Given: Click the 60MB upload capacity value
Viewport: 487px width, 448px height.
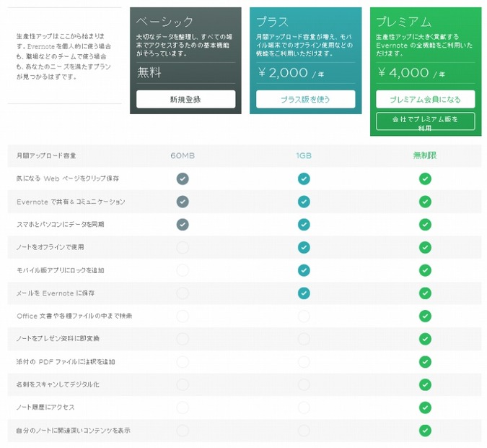Looking at the screenshot, I should 183,155.
